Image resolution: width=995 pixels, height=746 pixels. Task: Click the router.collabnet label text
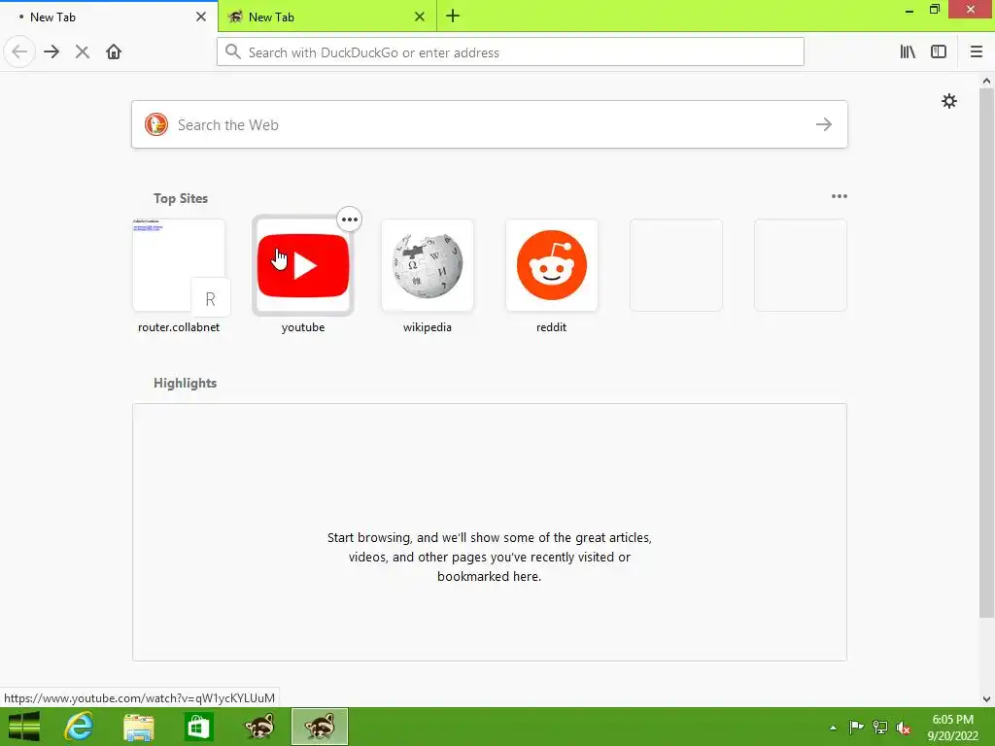tap(179, 327)
